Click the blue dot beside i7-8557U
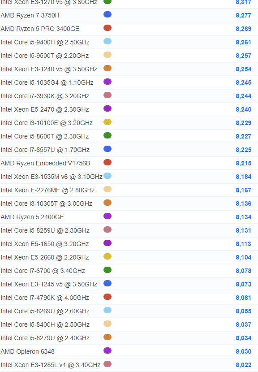The image size is (258, 372). (x=107, y=149)
